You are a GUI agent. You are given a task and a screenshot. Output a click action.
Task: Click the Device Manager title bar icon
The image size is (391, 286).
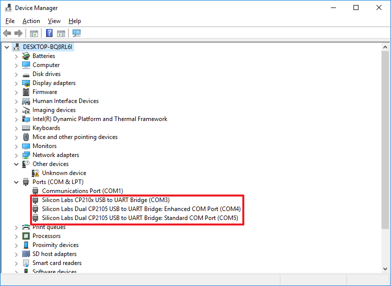pyautogui.click(x=8, y=7)
